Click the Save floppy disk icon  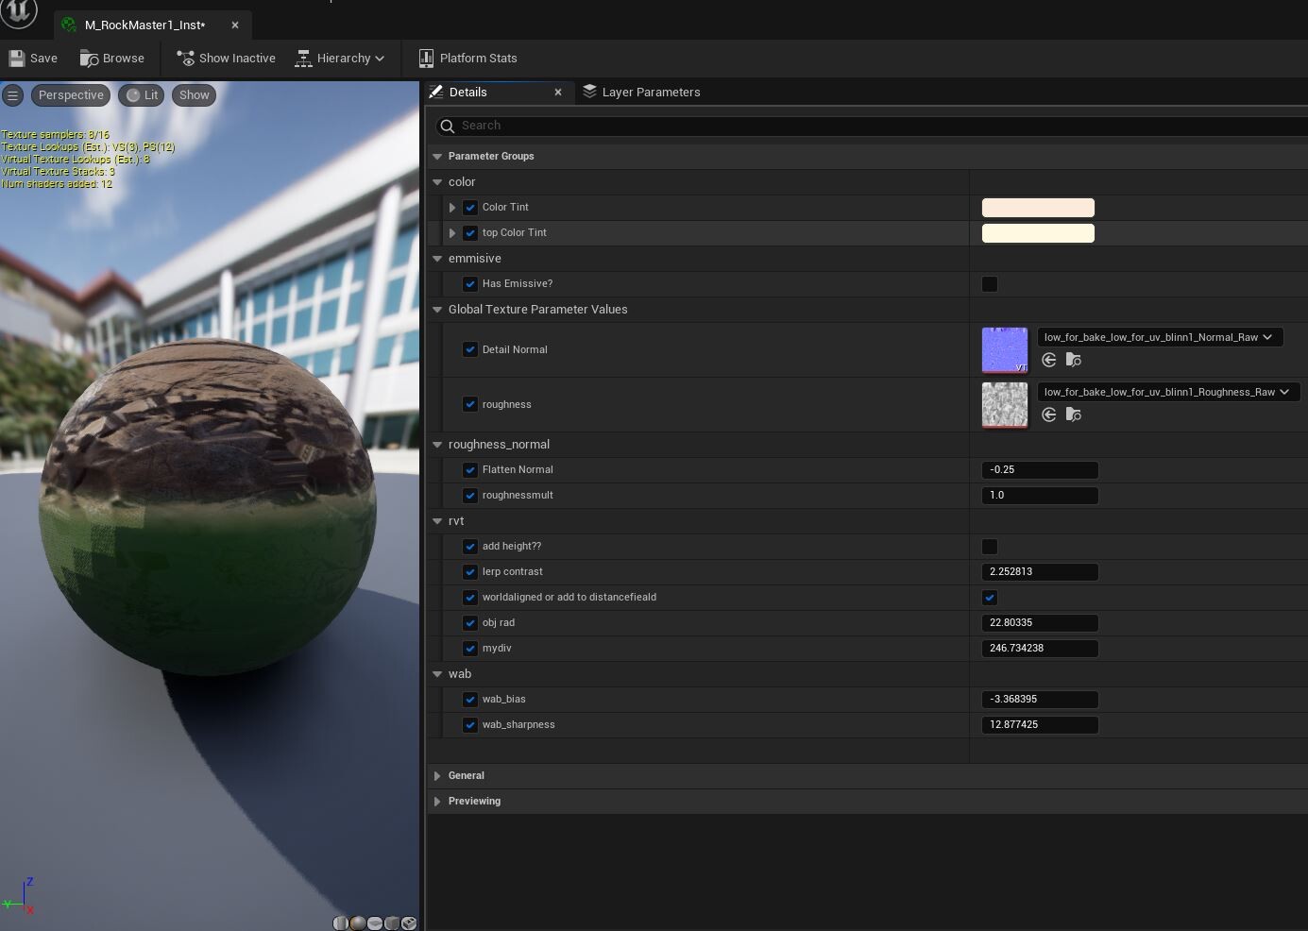click(x=16, y=59)
